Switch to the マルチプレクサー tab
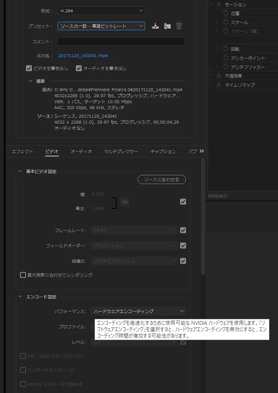The width and height of the screenshot is (278, 393). click(x=121, y=151)
